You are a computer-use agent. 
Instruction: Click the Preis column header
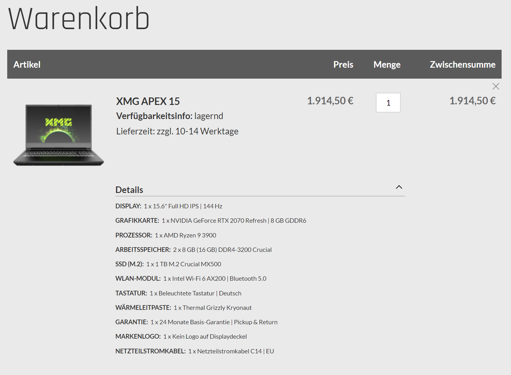(x=343, y=65)
